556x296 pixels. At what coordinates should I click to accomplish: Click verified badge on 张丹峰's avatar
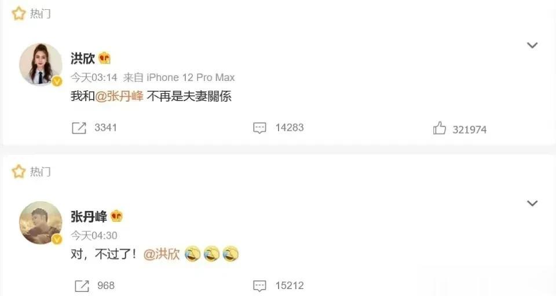click(57, 240)
